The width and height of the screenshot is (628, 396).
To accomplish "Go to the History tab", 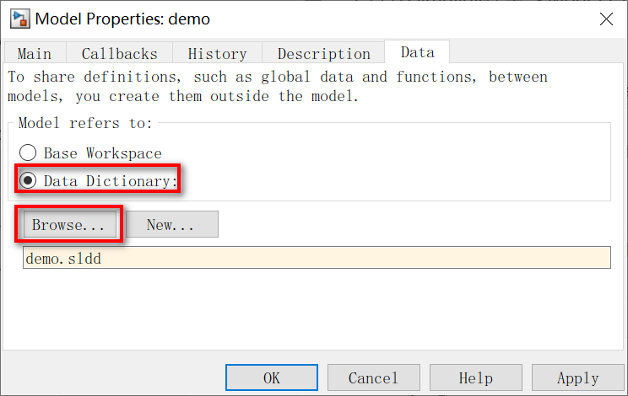I will [217, 53].
